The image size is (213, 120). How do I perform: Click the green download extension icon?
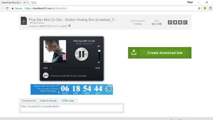pos(205,8)
